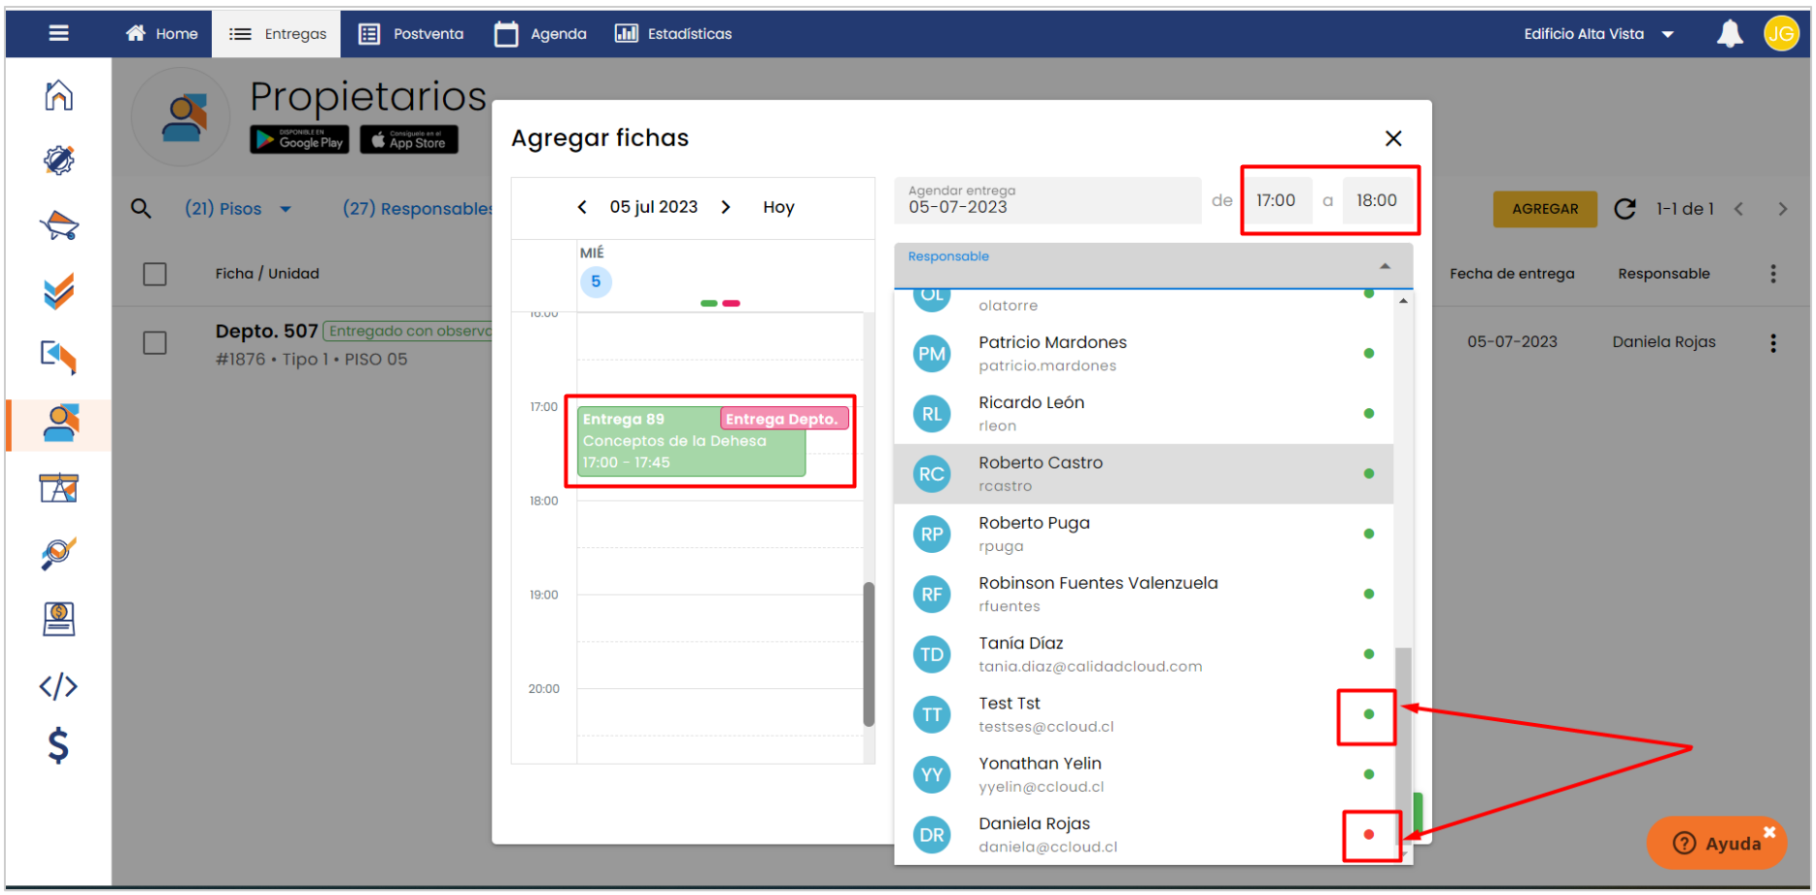Viewport: 1816px width, 895px height.
Task: Open the Edificio Alta Vista selector
Action: pyautogui.click(x=1597, y=34)
